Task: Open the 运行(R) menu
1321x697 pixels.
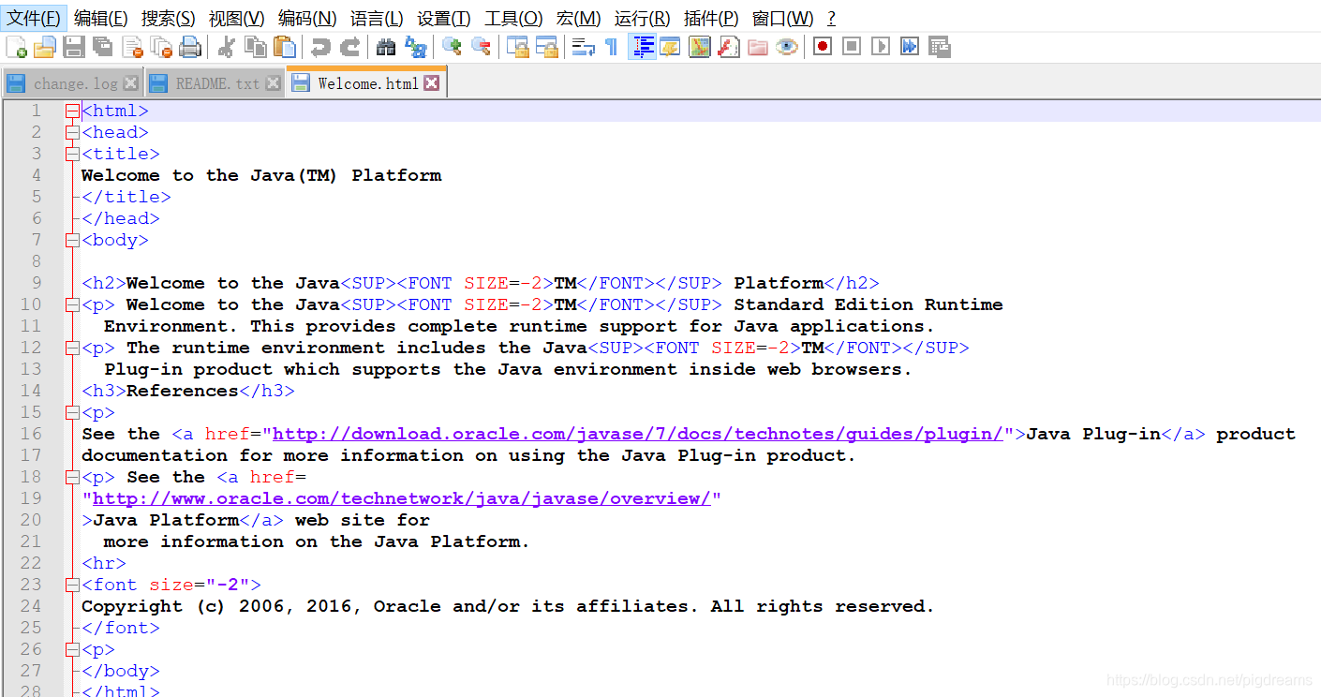Action: click(643, 18)
